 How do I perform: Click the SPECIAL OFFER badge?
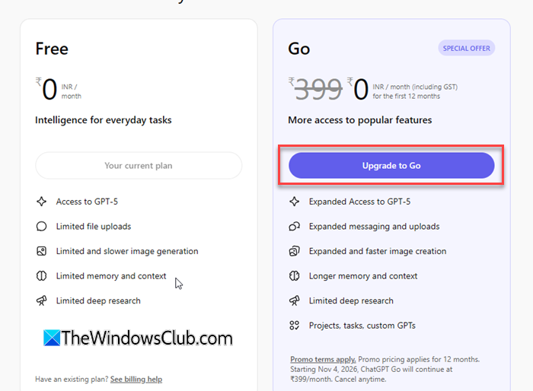(x=466, y=48)
